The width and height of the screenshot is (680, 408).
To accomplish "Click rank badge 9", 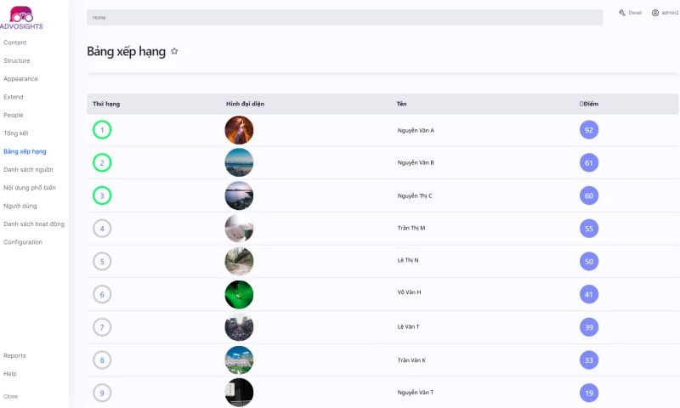I will pos(102,394).
